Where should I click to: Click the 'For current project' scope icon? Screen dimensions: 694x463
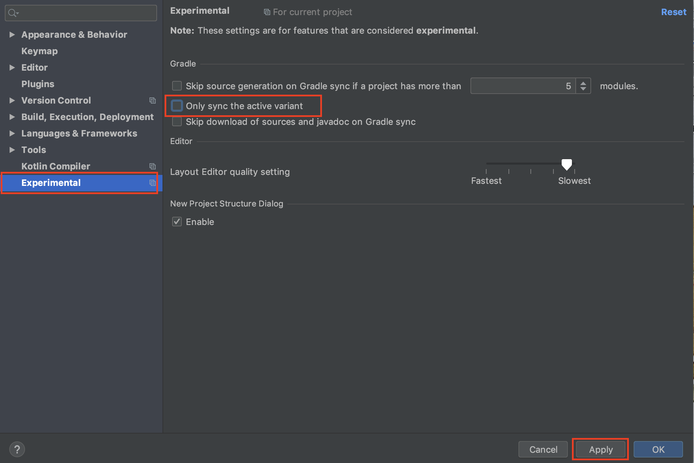(267, 12)
